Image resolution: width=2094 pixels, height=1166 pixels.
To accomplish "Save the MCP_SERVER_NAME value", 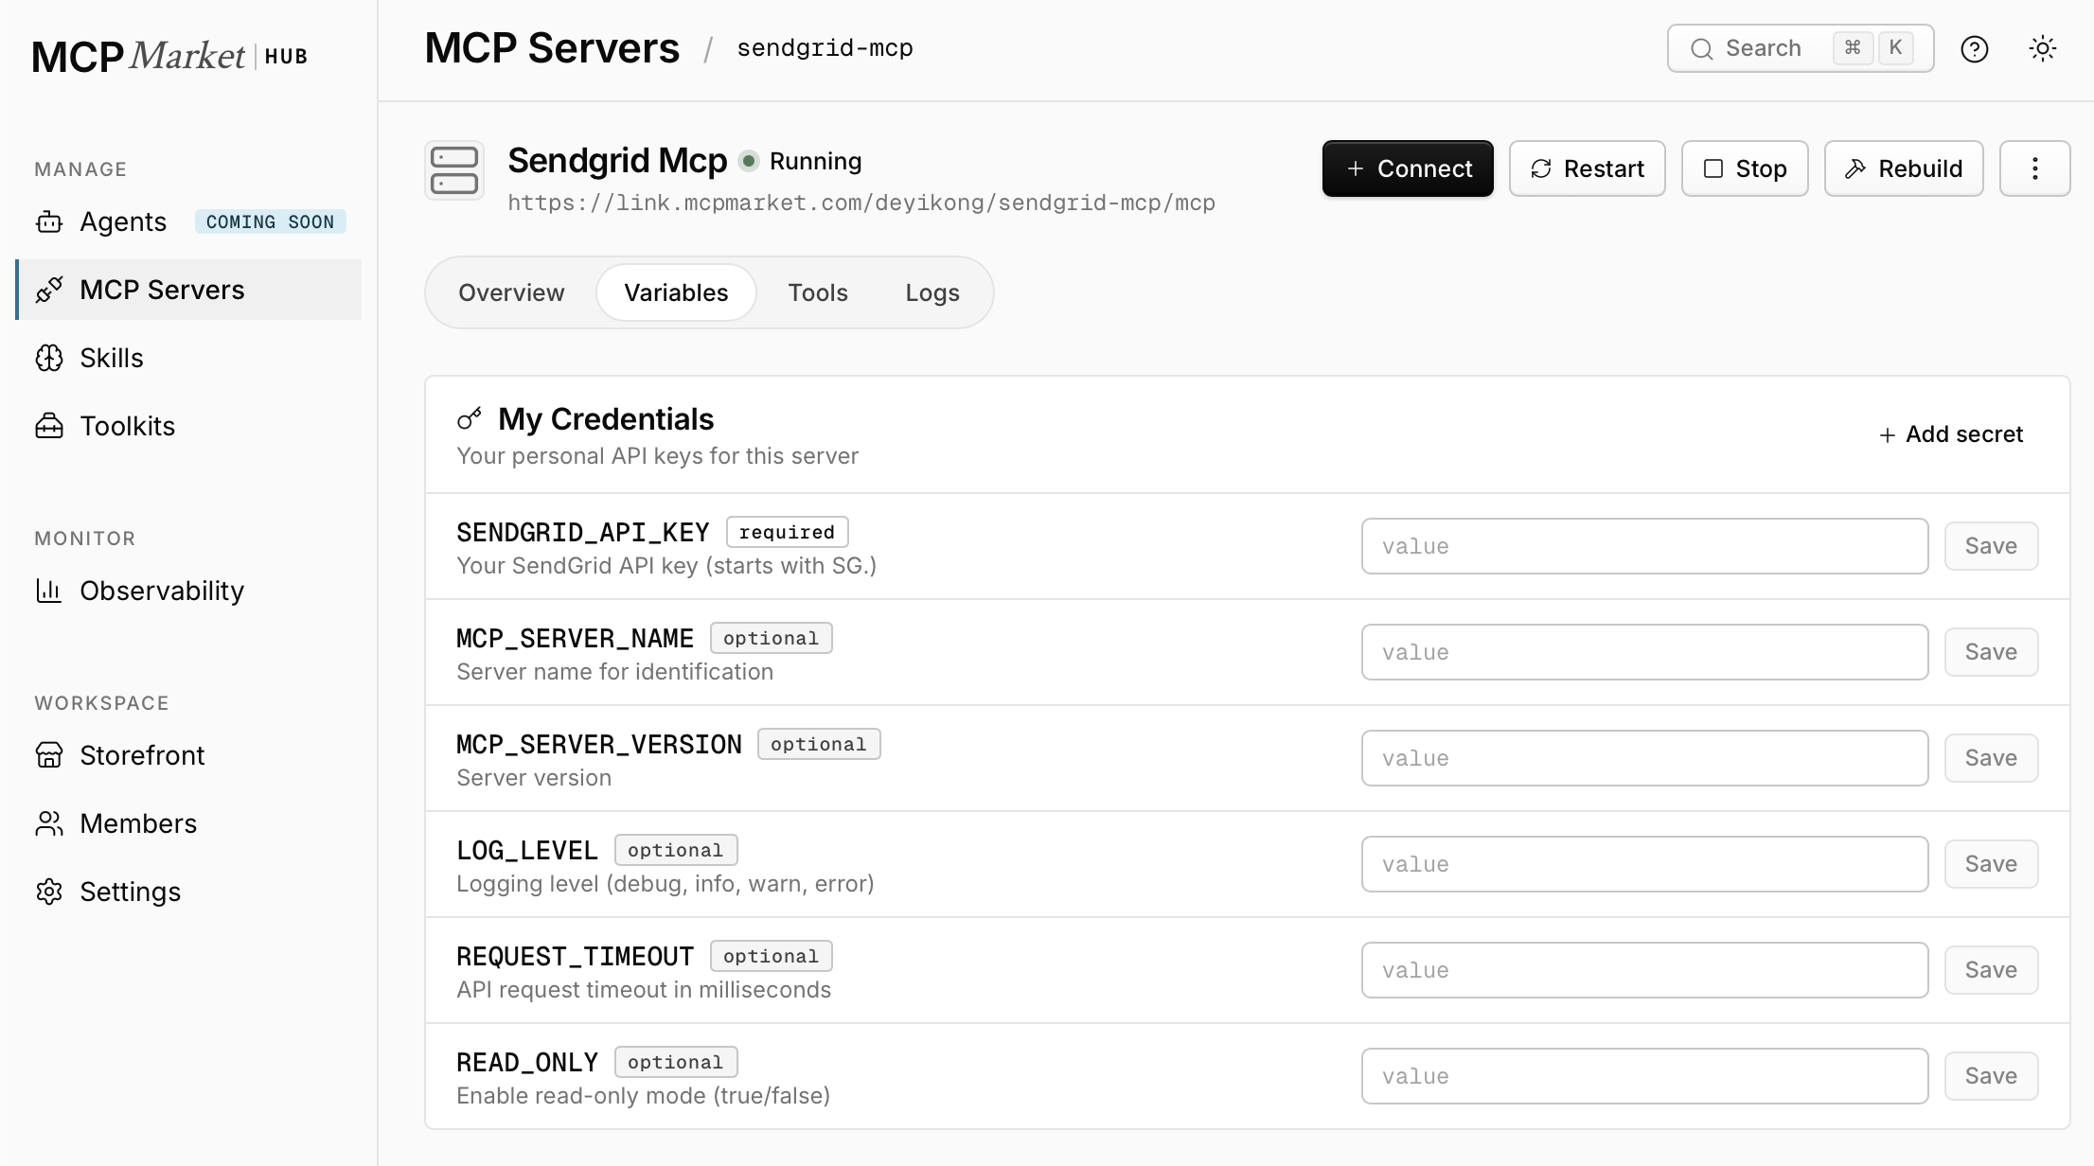I will point(1991,652).
